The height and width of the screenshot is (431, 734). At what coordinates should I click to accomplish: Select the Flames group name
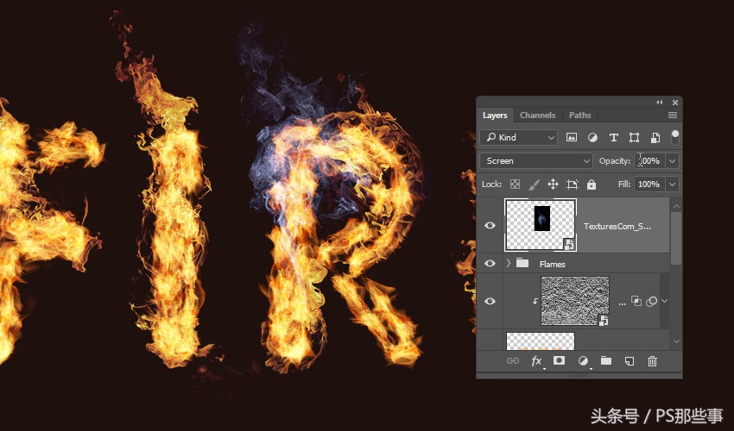point(553,264)
